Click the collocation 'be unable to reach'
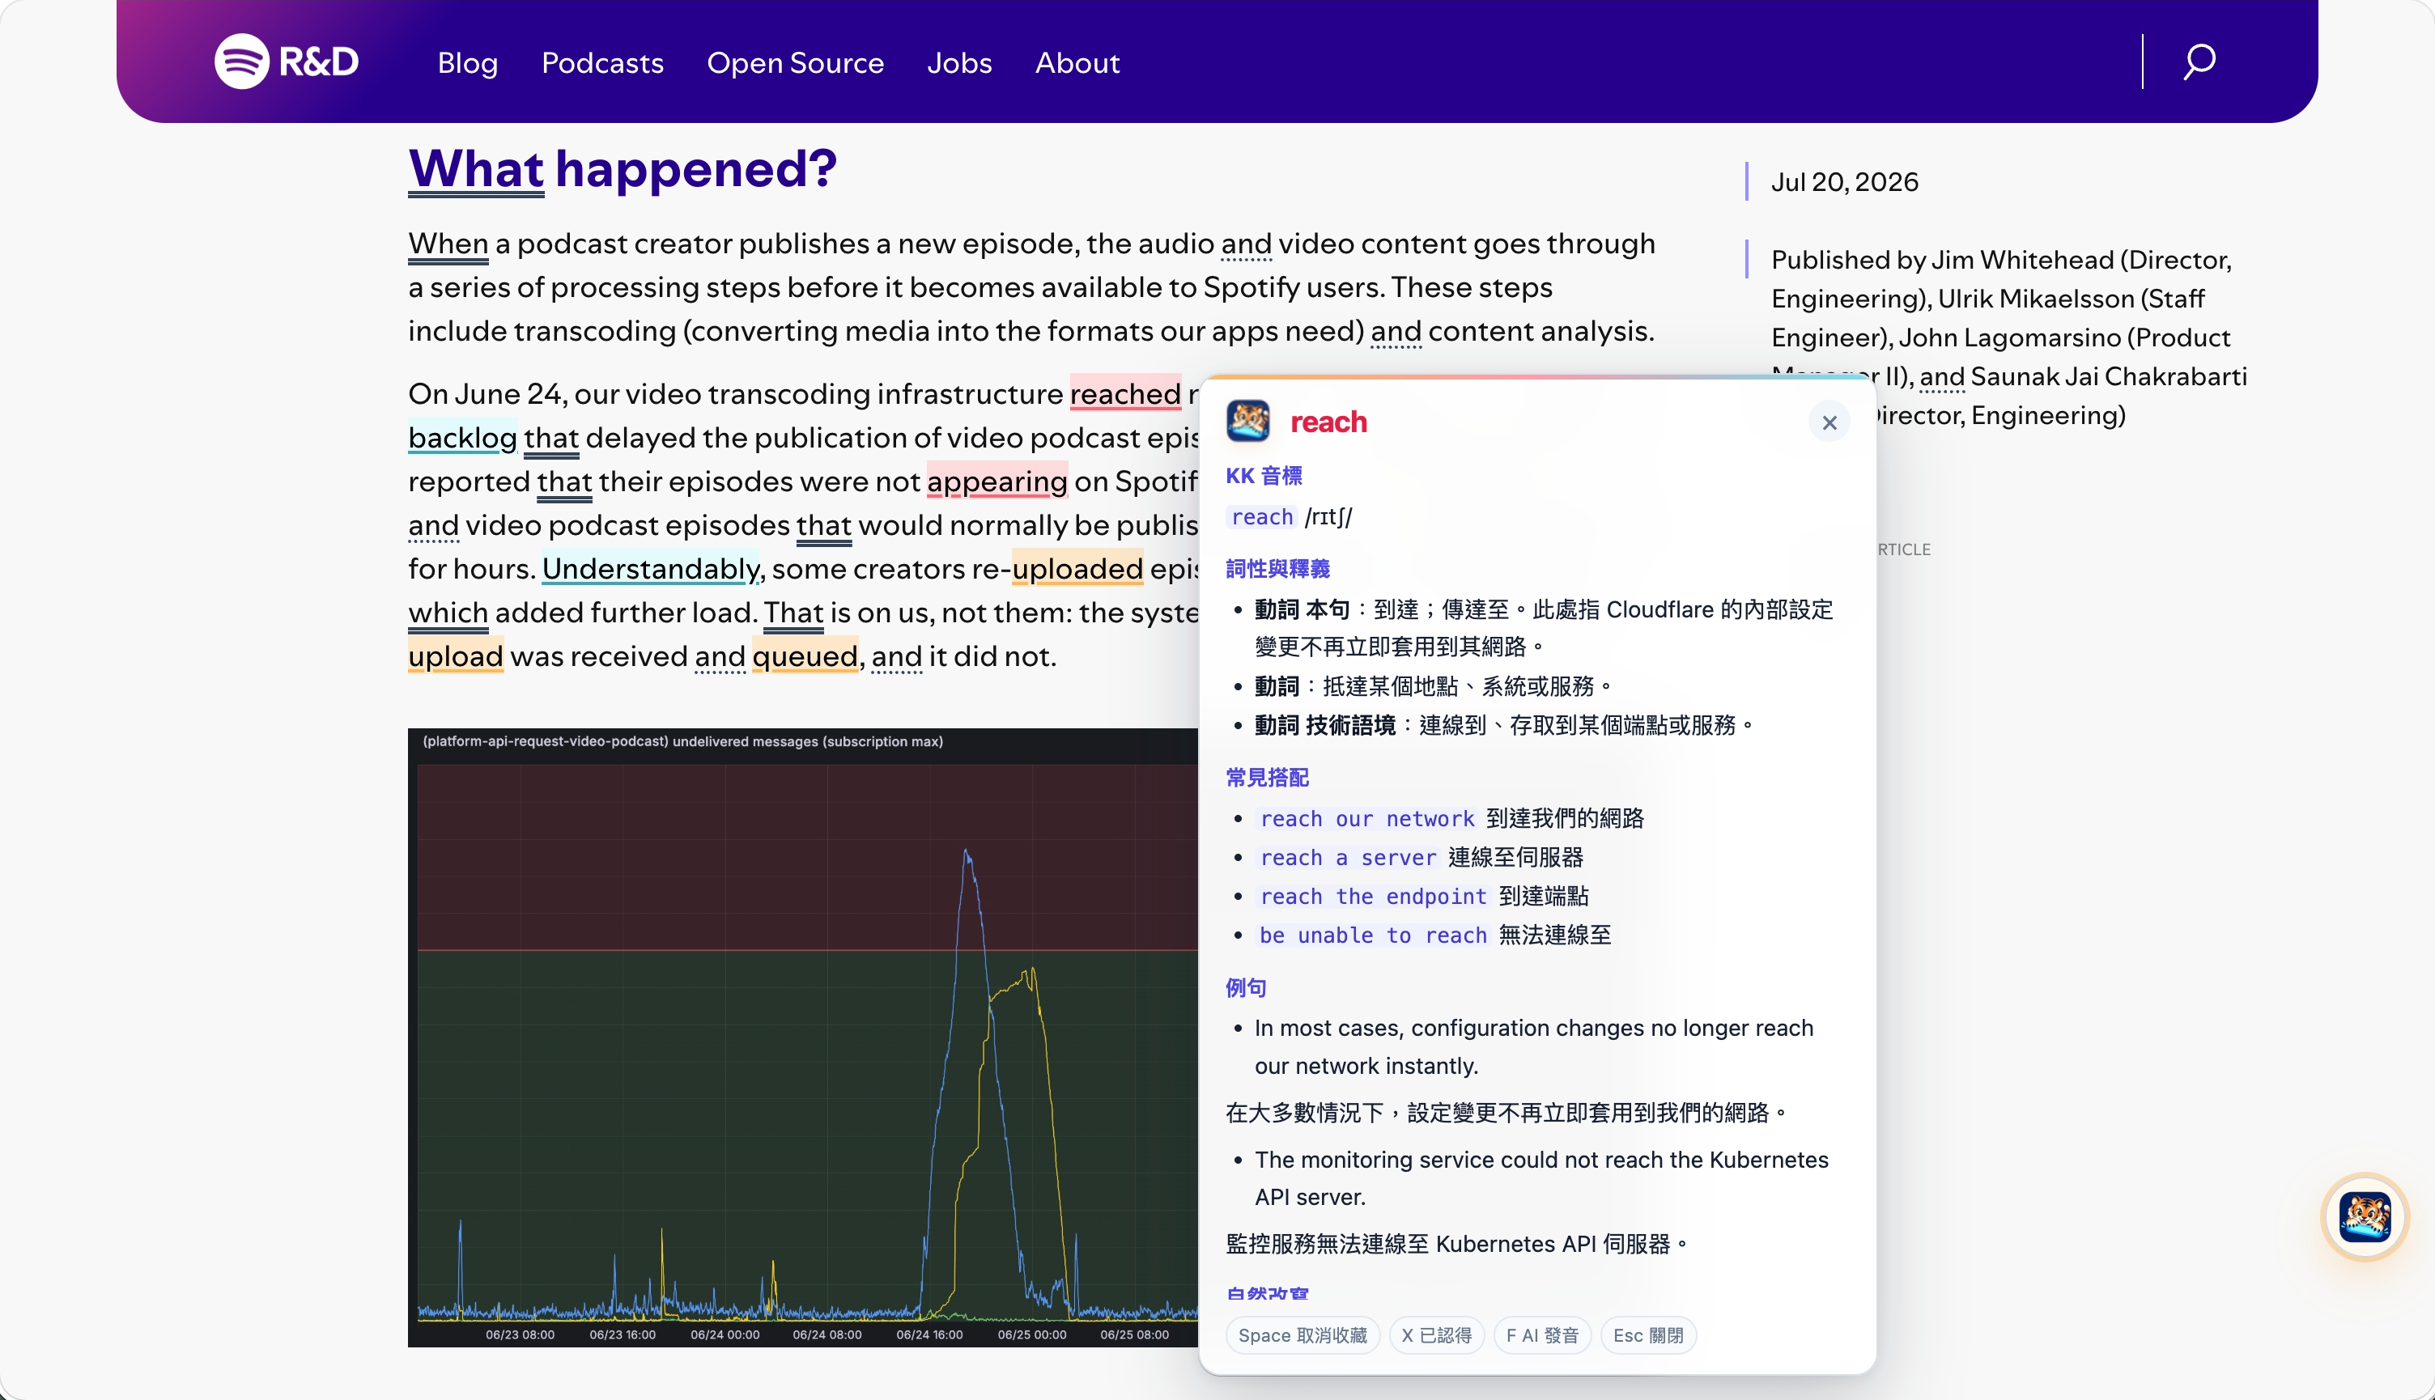 [1373, 935]
